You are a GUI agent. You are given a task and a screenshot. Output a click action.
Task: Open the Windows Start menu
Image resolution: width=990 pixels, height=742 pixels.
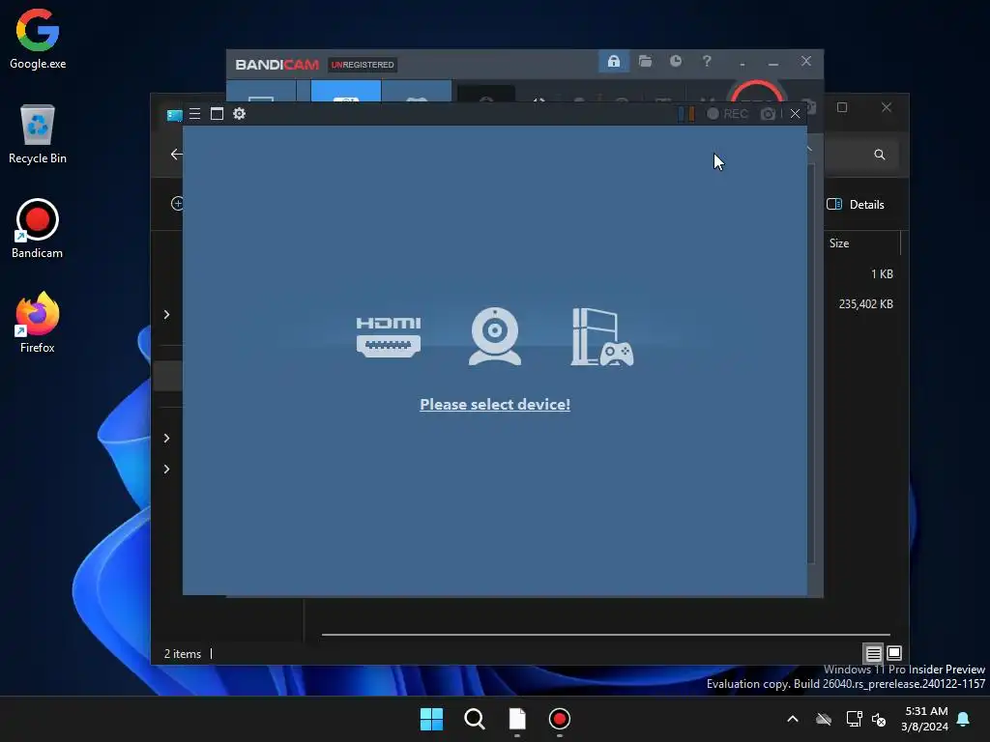pyautogui.click(x=432, y=719)
